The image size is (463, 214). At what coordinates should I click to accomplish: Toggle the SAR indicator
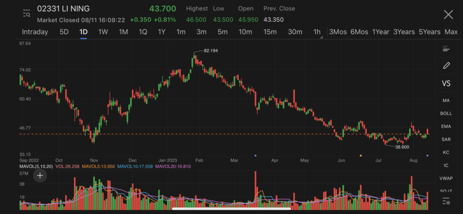446,139
